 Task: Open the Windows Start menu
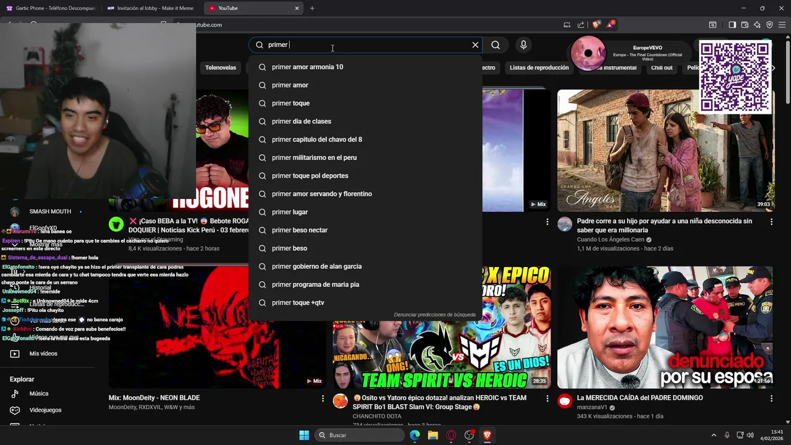coord(304,435)
